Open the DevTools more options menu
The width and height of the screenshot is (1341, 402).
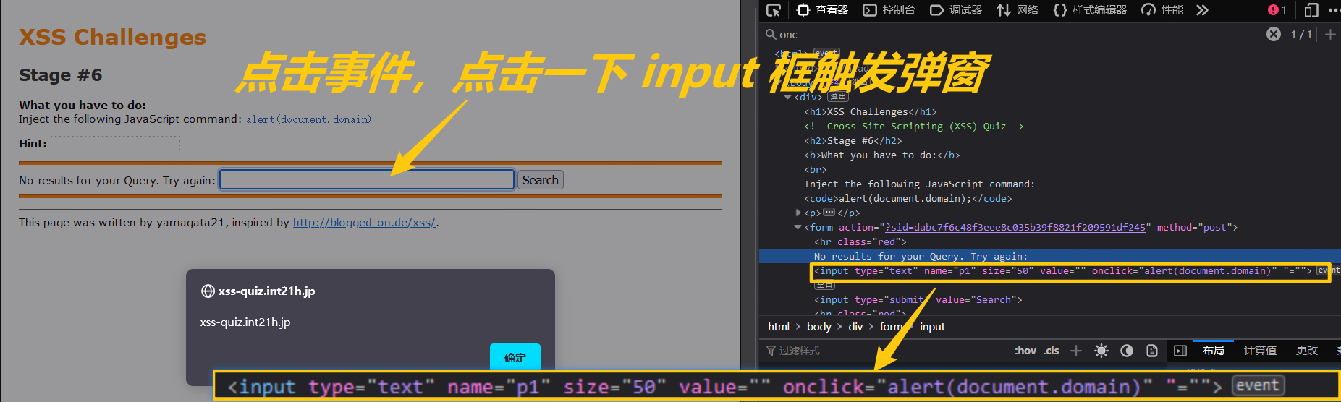point(1333,10)
